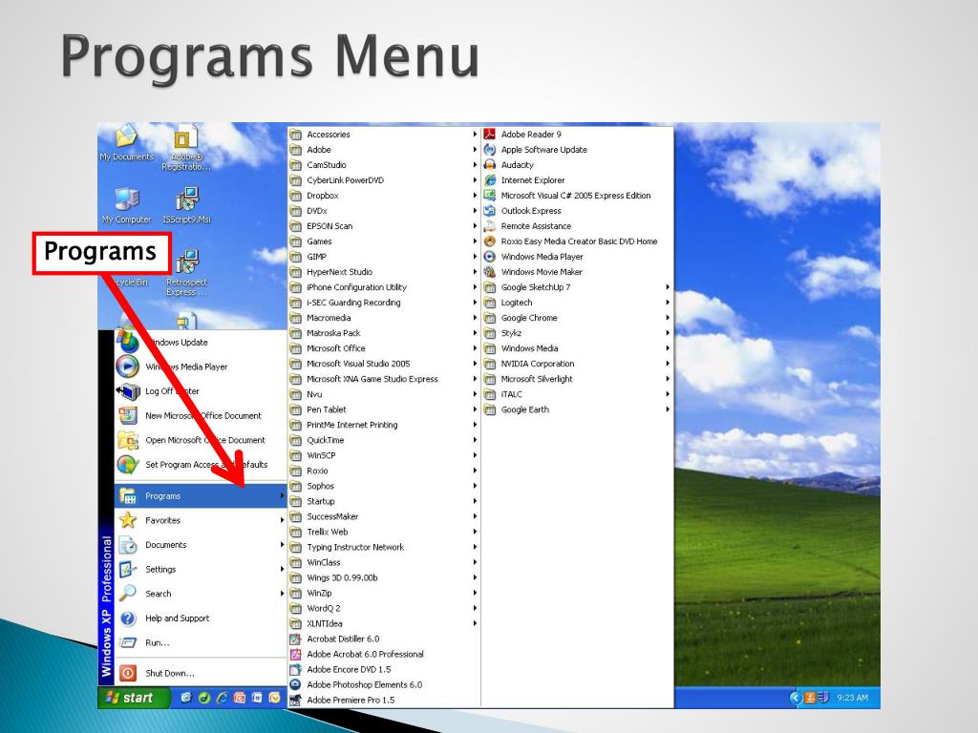This screenshot has height=733, width=978.
Task: Expand the Games submenu arrow
Action: point(475,241)
